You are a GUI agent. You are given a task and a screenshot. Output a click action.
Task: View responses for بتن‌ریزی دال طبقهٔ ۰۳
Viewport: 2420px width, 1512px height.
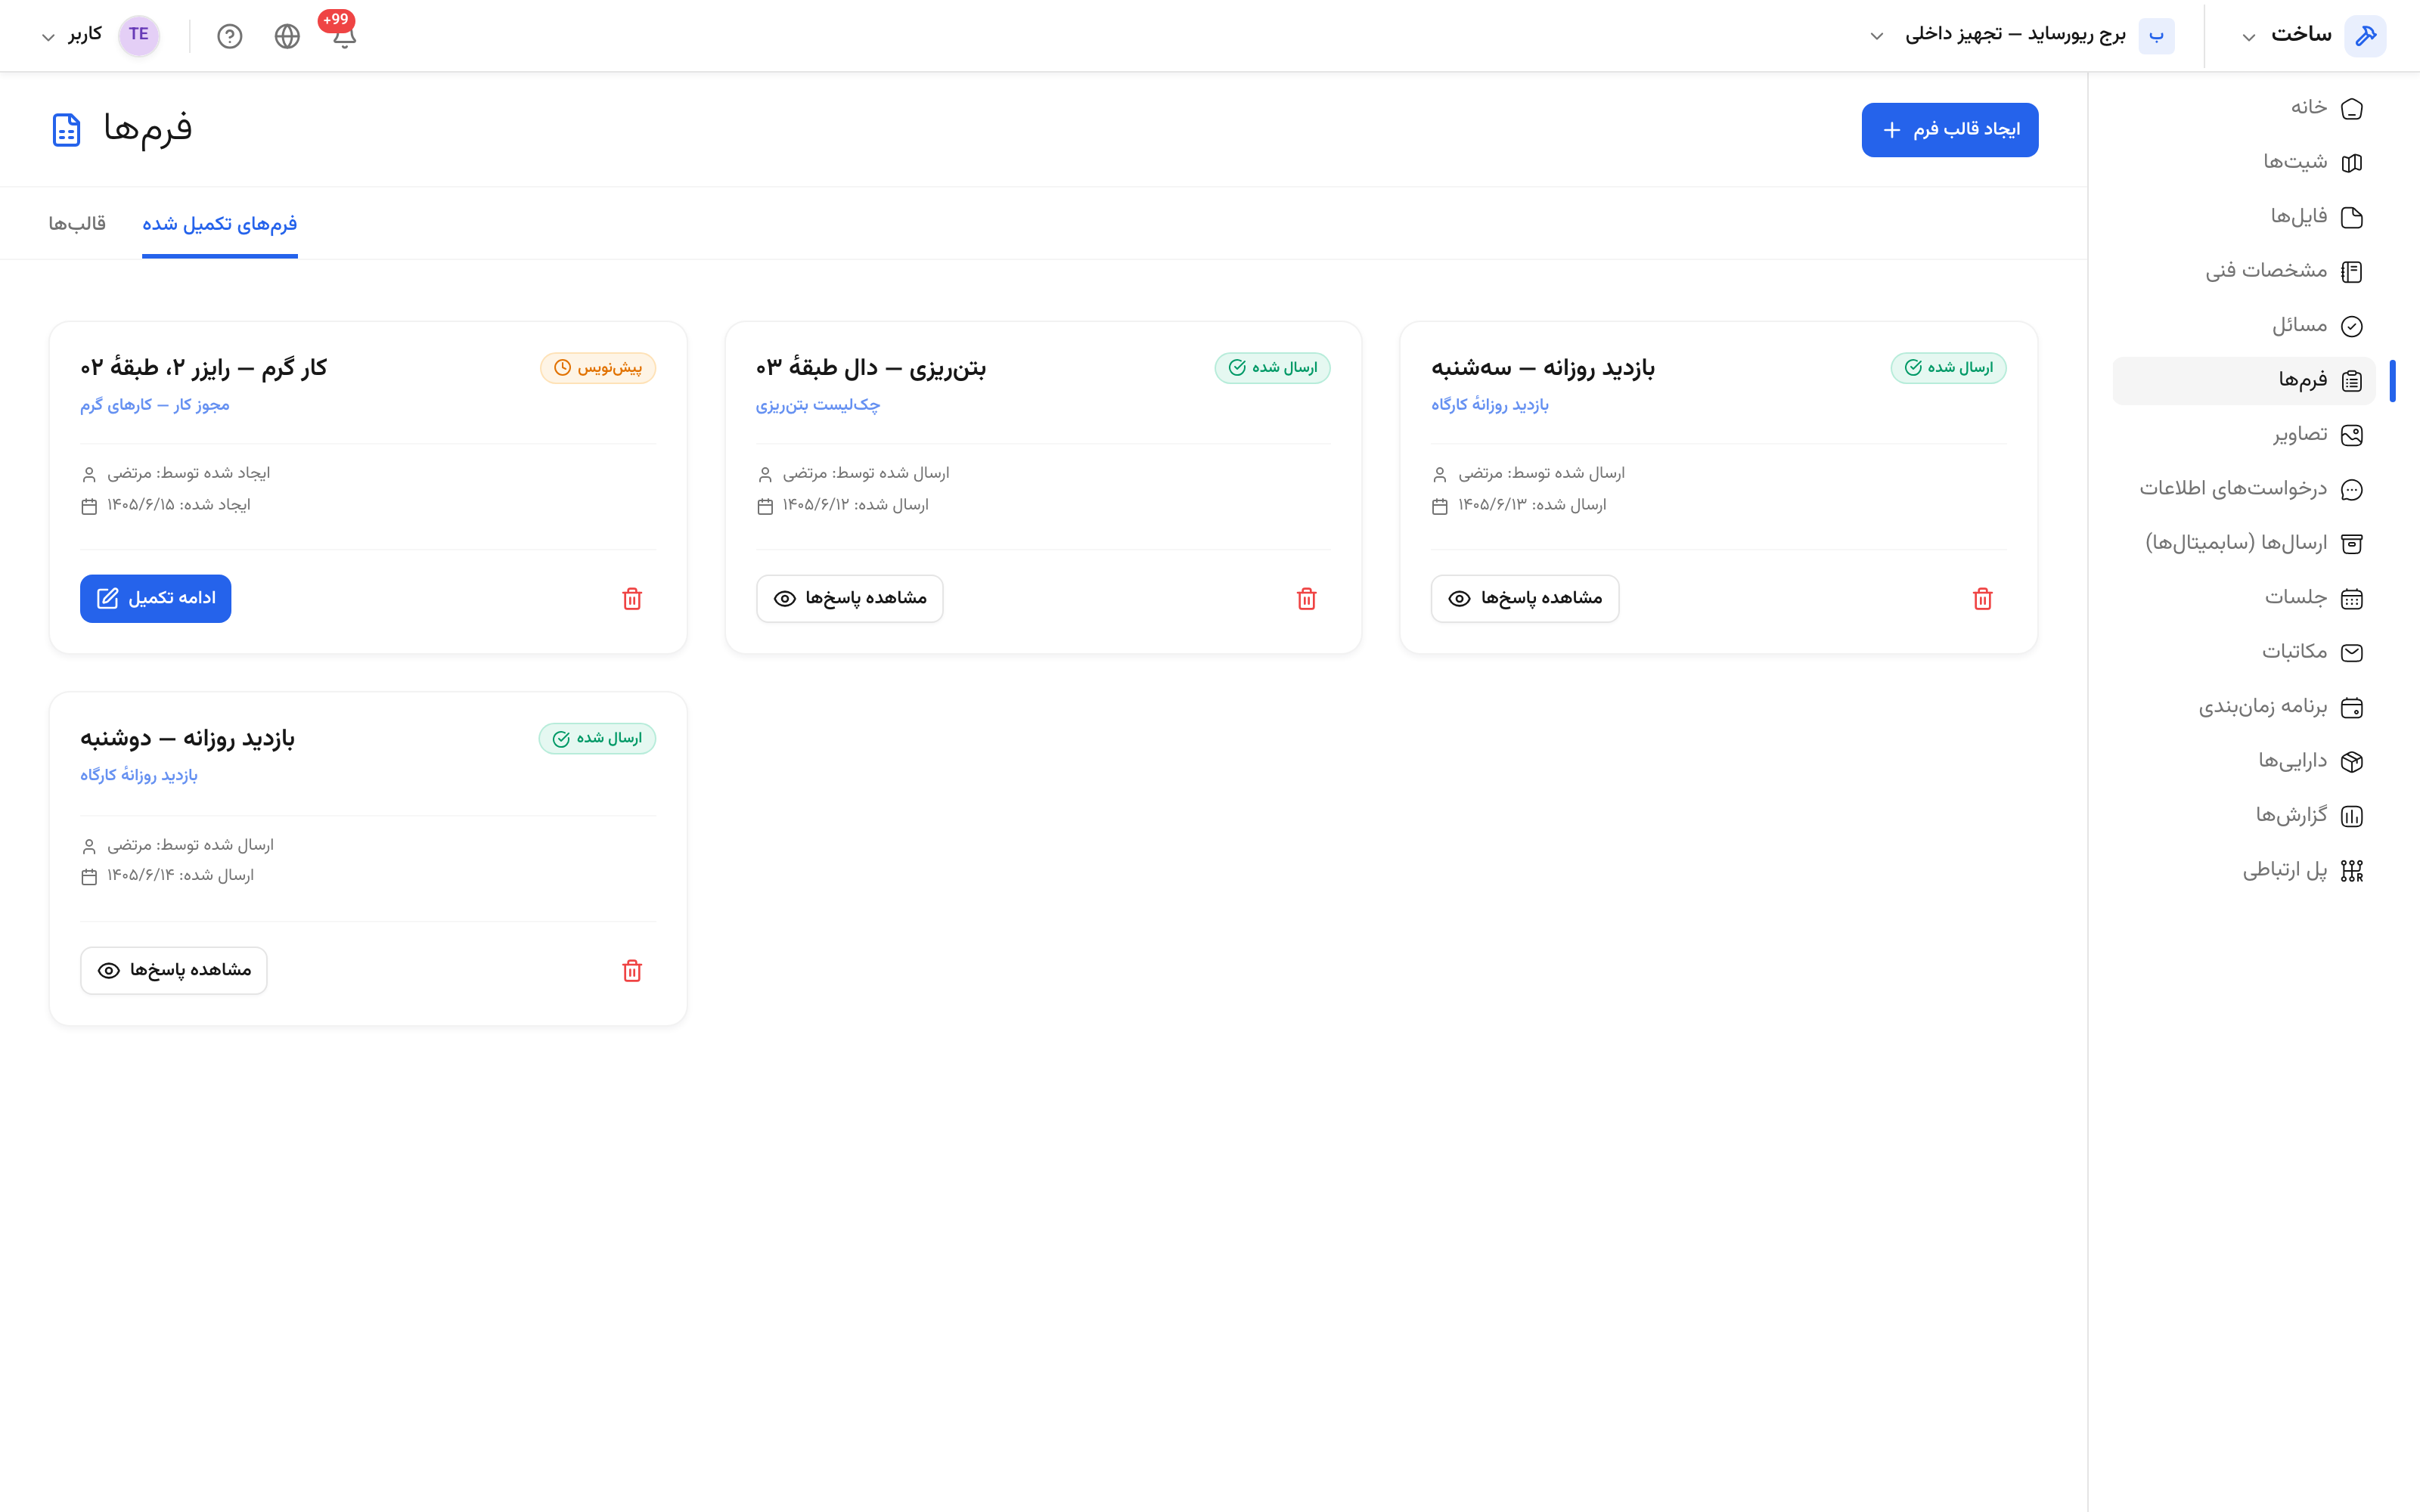[x=849, y=598]
